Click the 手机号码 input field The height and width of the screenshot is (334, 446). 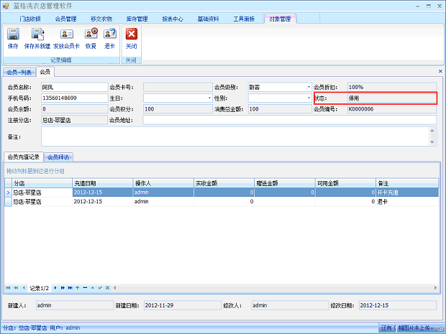pos(75,98)
